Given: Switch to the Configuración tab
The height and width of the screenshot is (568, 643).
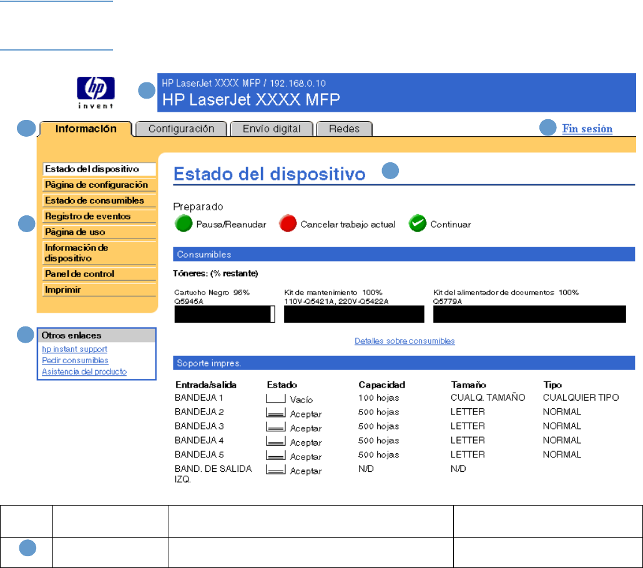Looking at the screenshot, I should pos(181,129).
